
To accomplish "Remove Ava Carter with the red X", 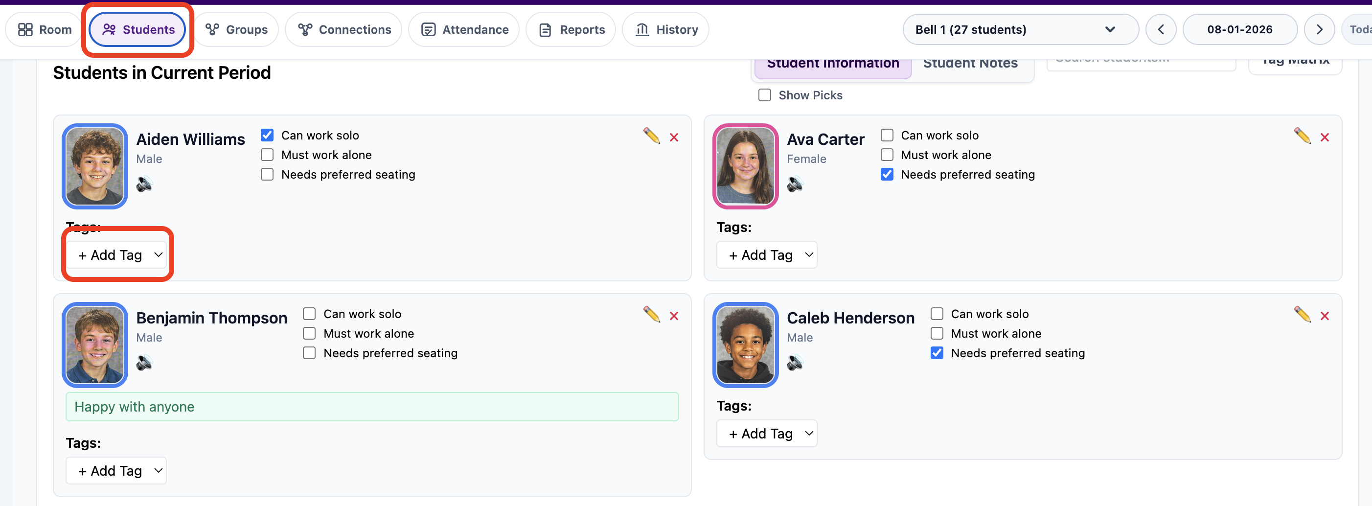I will tap(1325, 138).
